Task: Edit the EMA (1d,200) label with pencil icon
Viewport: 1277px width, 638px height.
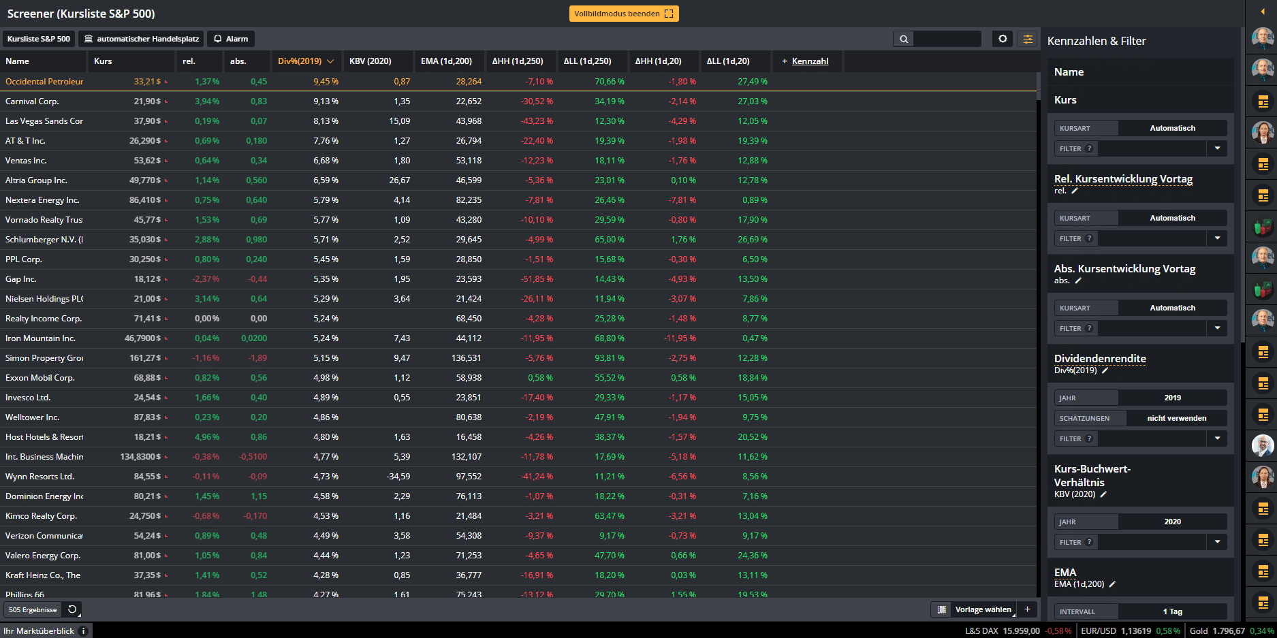Action: (x=1112, y=585)
